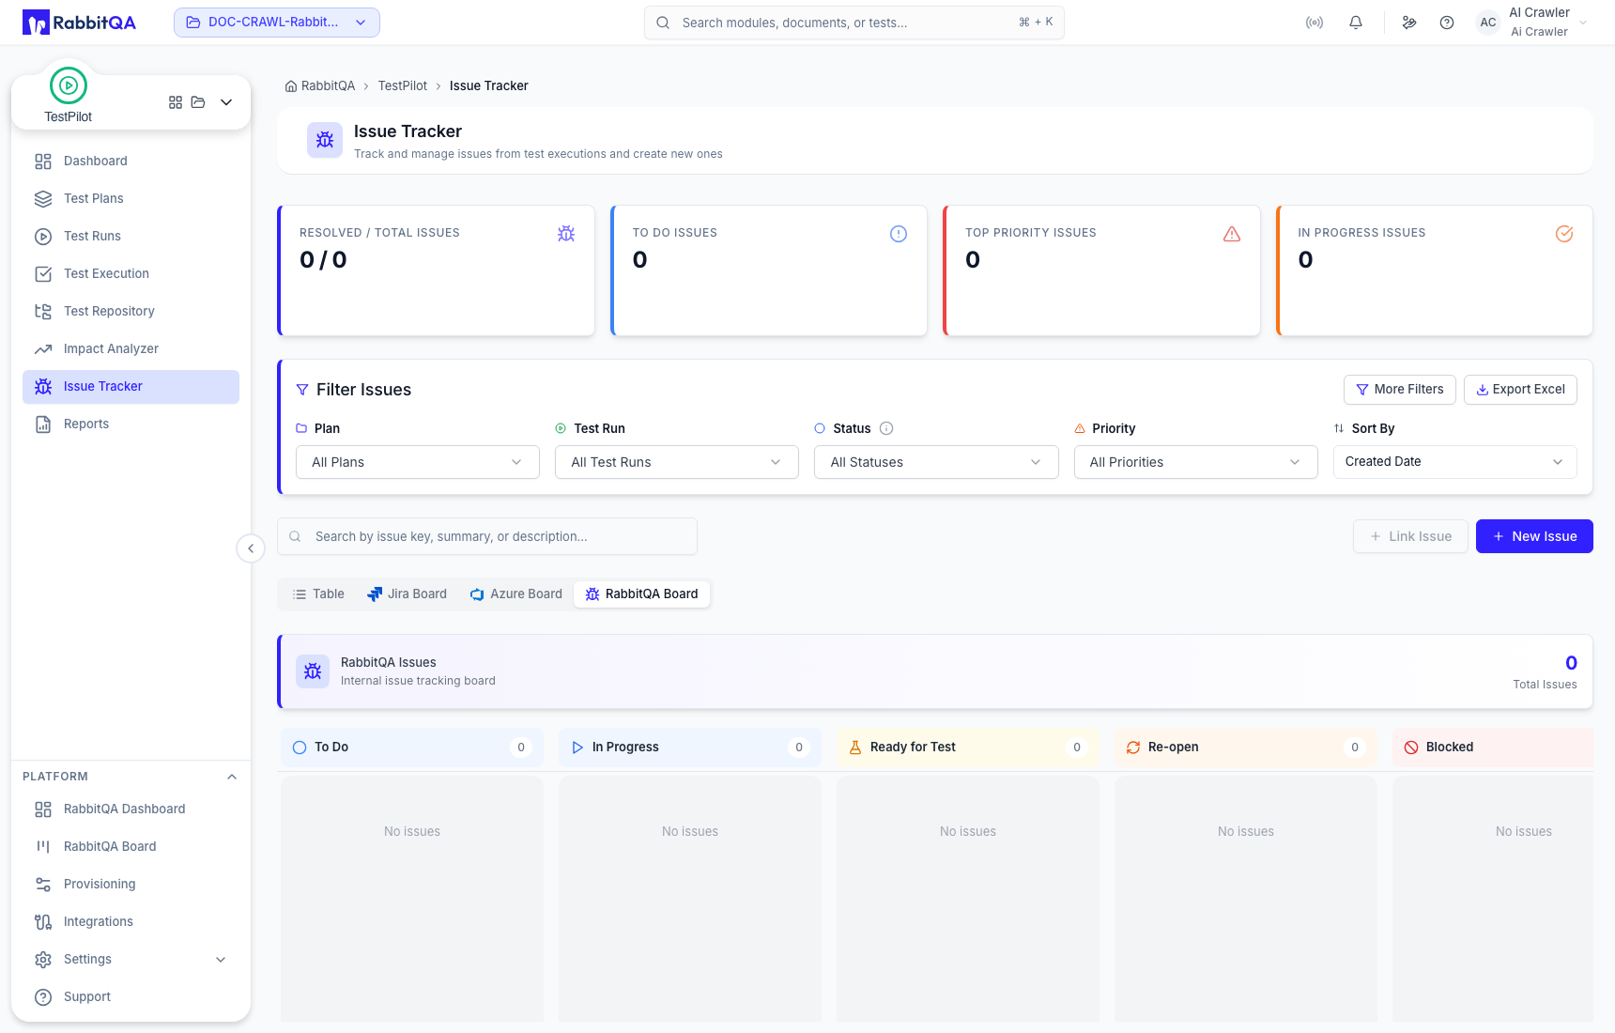Open the module grid view icon
Screen dimensions: 1615x1033
[x=176, y=102]
